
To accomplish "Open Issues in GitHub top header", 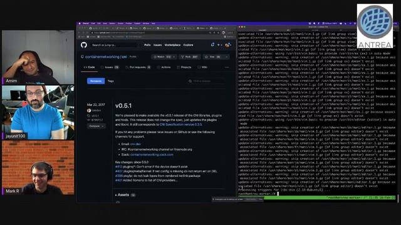I will click(157, 45).
